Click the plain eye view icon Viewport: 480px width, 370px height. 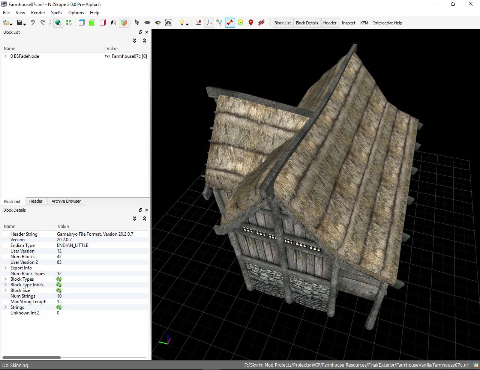(x=147, y=23)
